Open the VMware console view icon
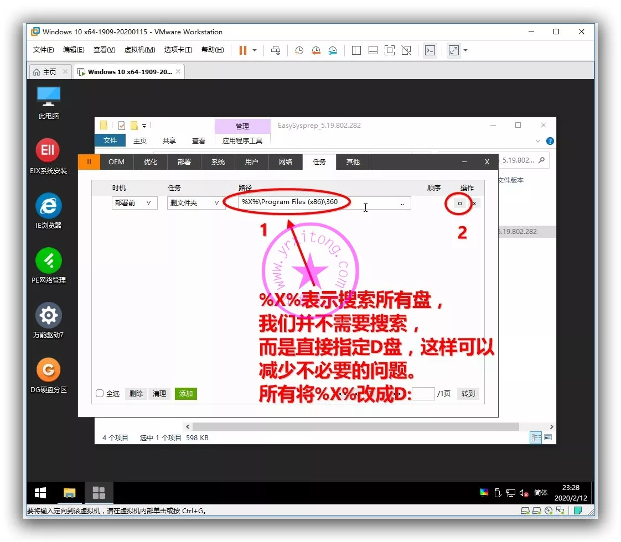The image size is (621, 542). 429,50
